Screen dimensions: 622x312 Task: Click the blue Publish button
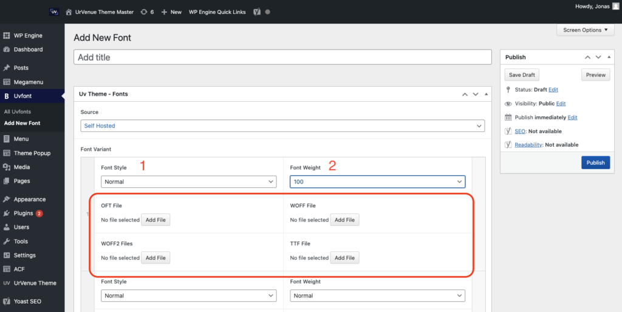pyautogui.click(x=595, y=162)
